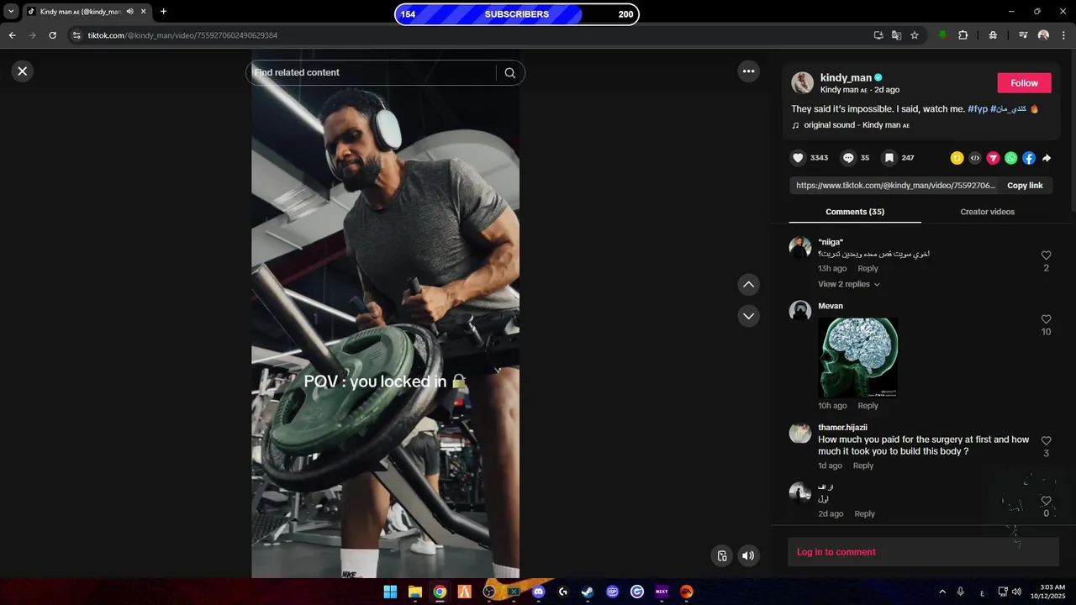The height and width of the screenshot is (605, 1076).
Task: Bookmark this page with the star
Action: (x=915, y=35)
